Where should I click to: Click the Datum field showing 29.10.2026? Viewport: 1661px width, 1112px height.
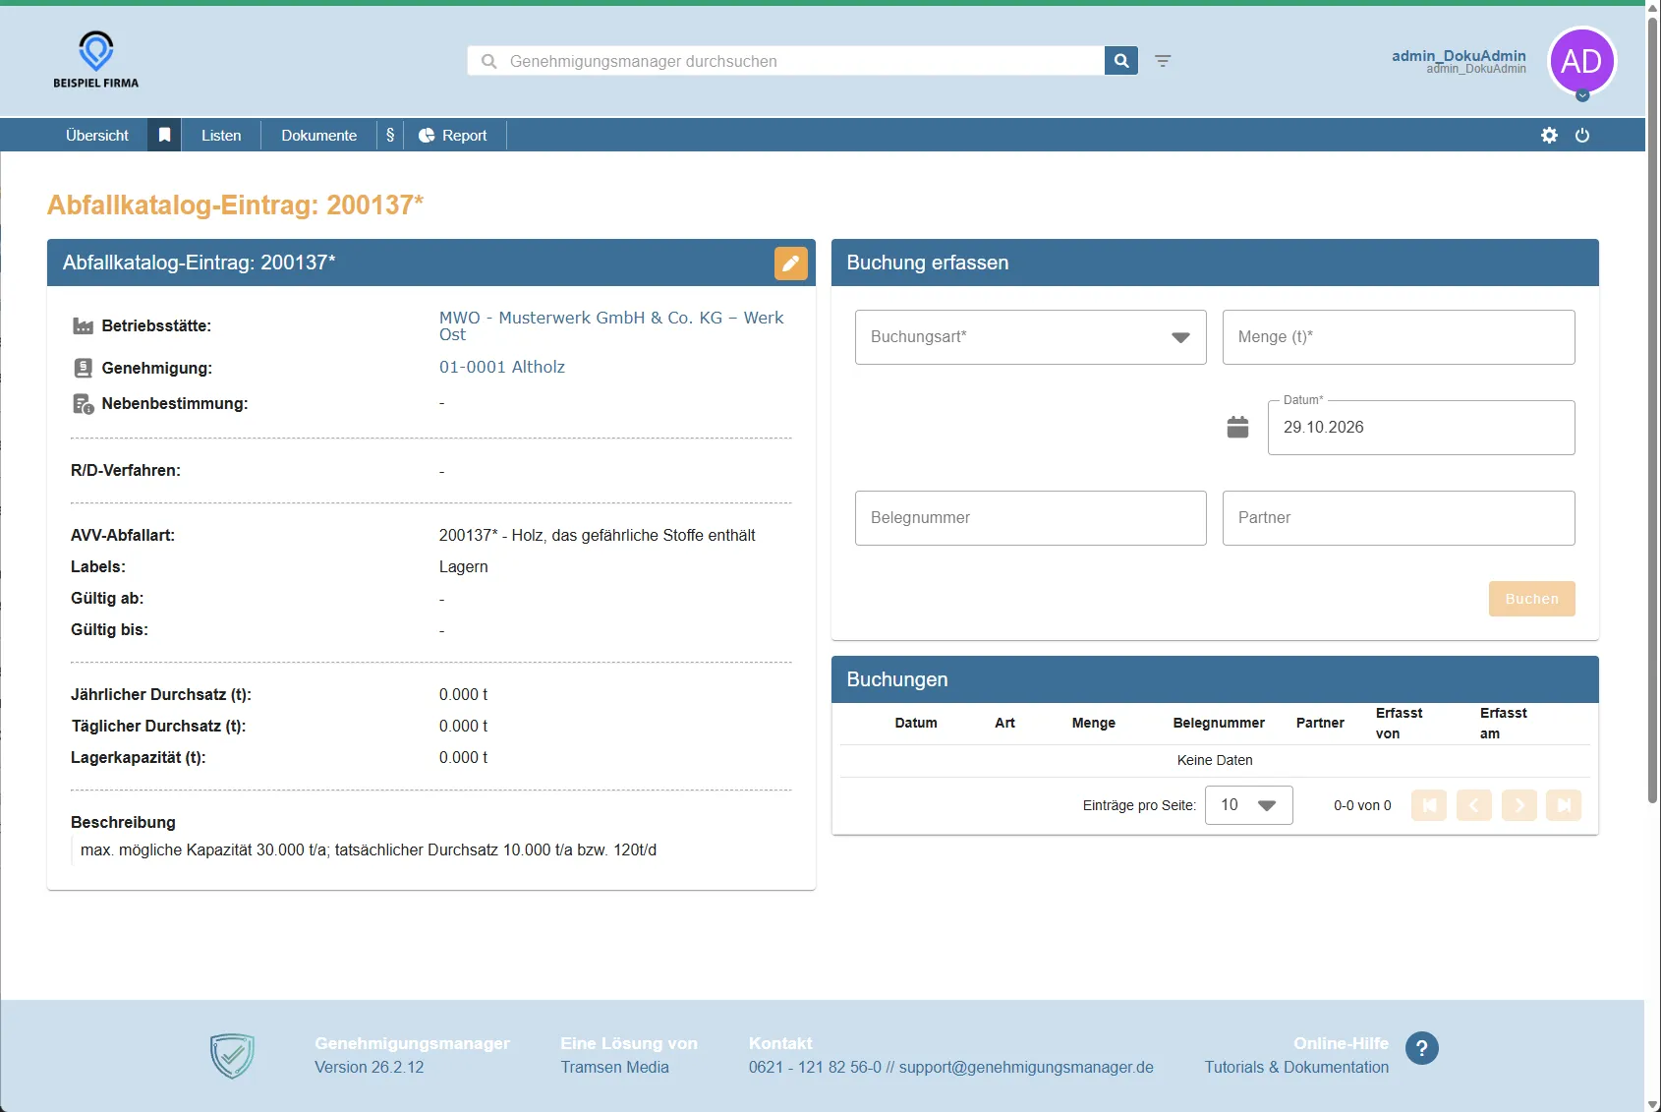tap(1421, 428)
